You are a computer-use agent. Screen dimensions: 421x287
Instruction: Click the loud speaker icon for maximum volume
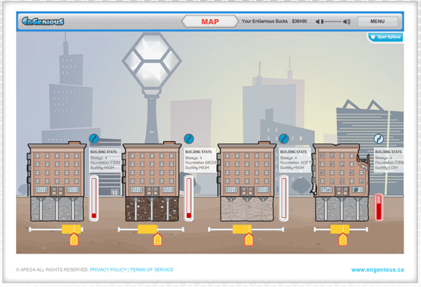pyautogui.click(x=347, y=22)
